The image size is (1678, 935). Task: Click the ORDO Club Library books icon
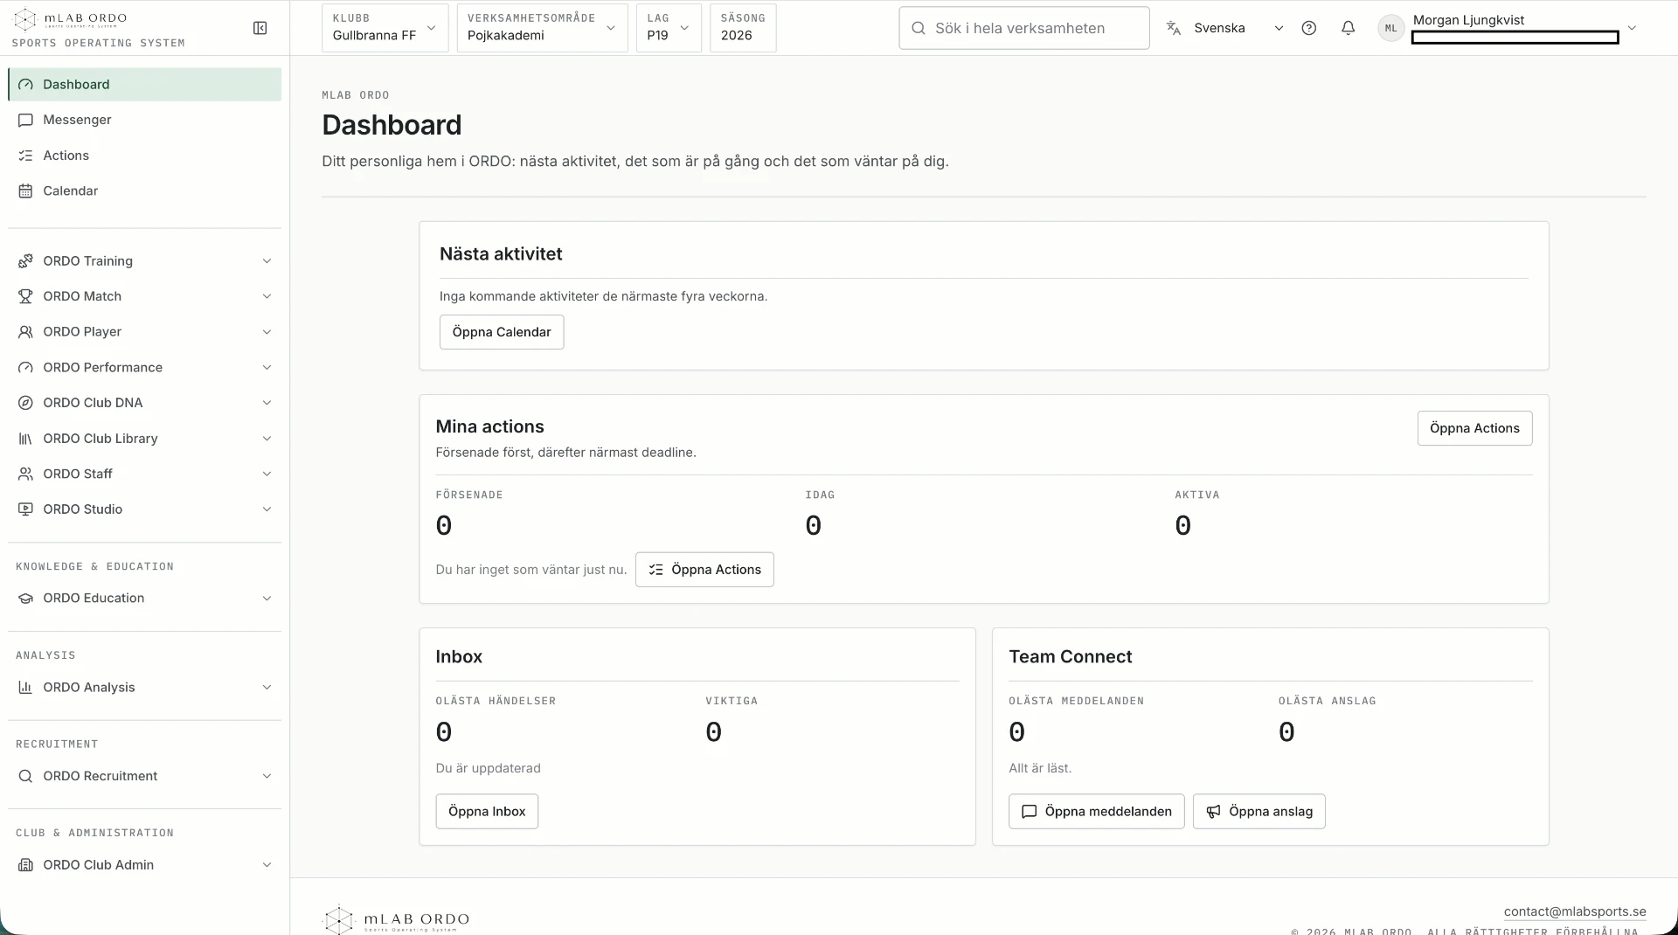click(x=25, y=439)
